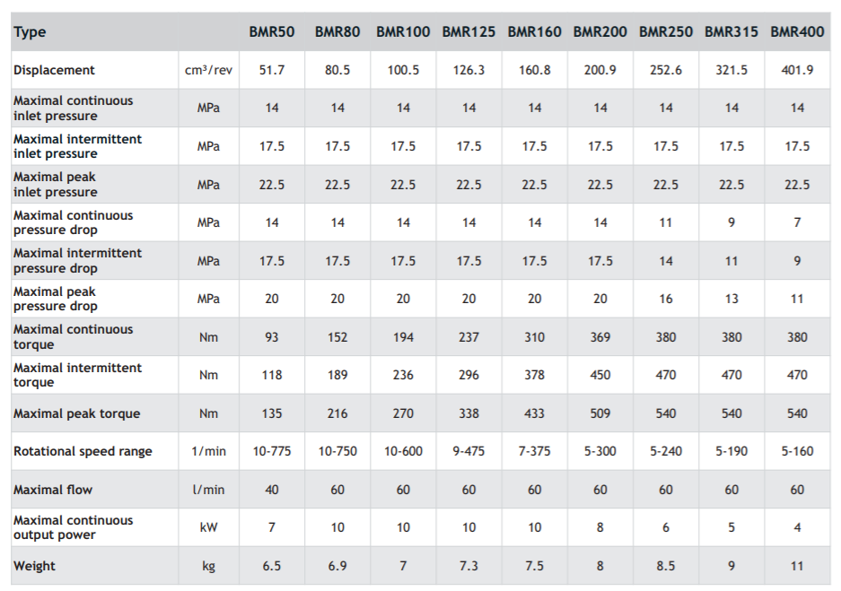Select the 5-160 speed range cell
This screenshot has height=591, width=841.
797,451
